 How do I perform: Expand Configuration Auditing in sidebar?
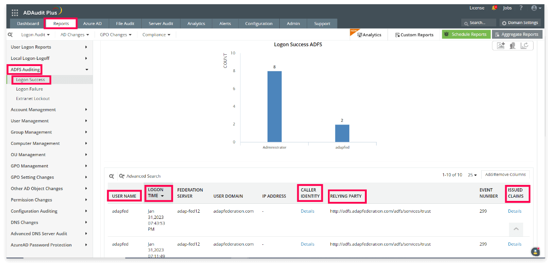(x=49, y=211)
